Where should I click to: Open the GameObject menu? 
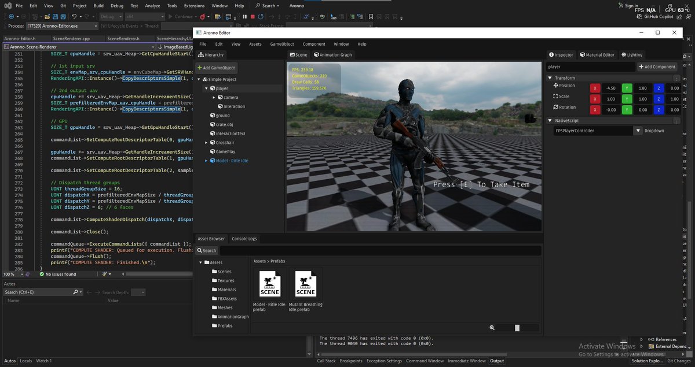click(281, 44)
